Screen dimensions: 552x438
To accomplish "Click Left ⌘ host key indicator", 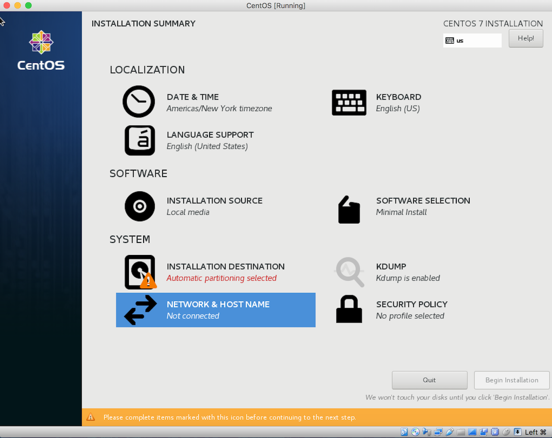I will tap(536, 432).
